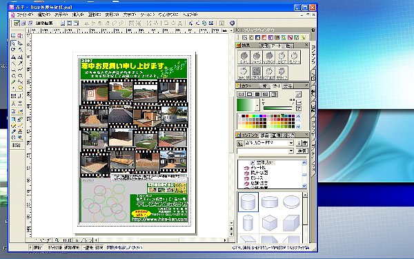This screenshot has height=259, width=414.
Task: Click the blue globe icon in top toolbar
Action: pos(232,23)
